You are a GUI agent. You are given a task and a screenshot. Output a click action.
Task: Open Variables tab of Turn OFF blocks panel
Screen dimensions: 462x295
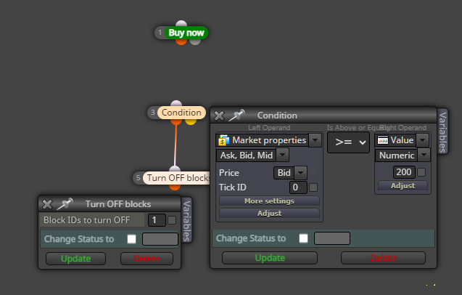click(x=186, y=220)
